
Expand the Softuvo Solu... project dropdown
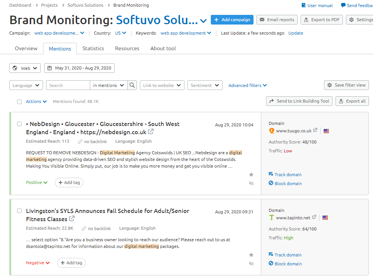point(203,21)
